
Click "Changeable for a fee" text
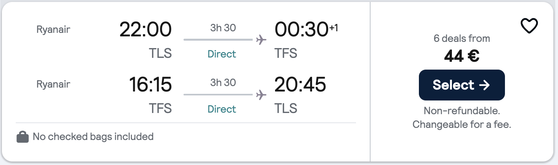coord(462,125)
